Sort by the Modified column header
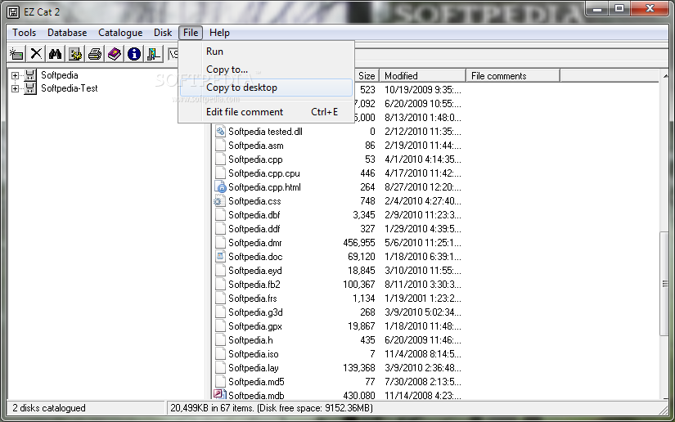This screenshot has width=675, height=422. coord(423,76)
